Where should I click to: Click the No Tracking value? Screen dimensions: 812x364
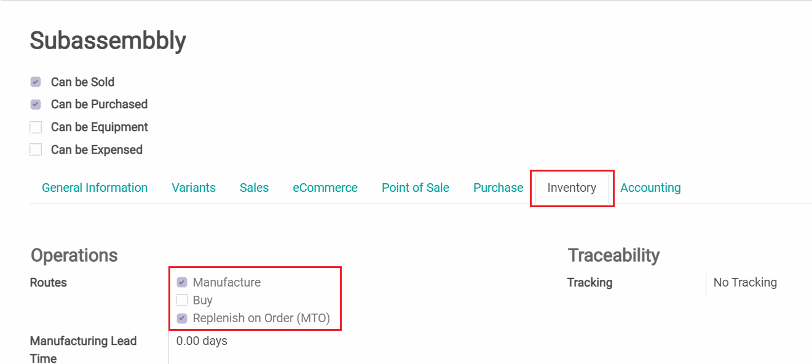pyautogui.click(x=745, y=283)
